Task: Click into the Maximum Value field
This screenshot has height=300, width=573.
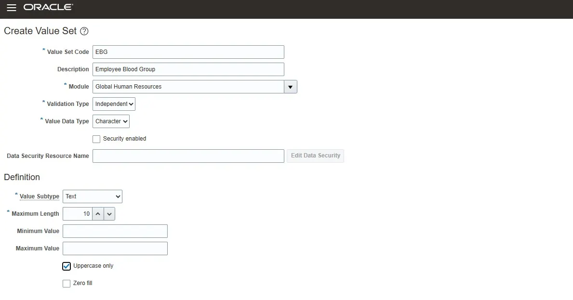Action: [x=115, y=248]
